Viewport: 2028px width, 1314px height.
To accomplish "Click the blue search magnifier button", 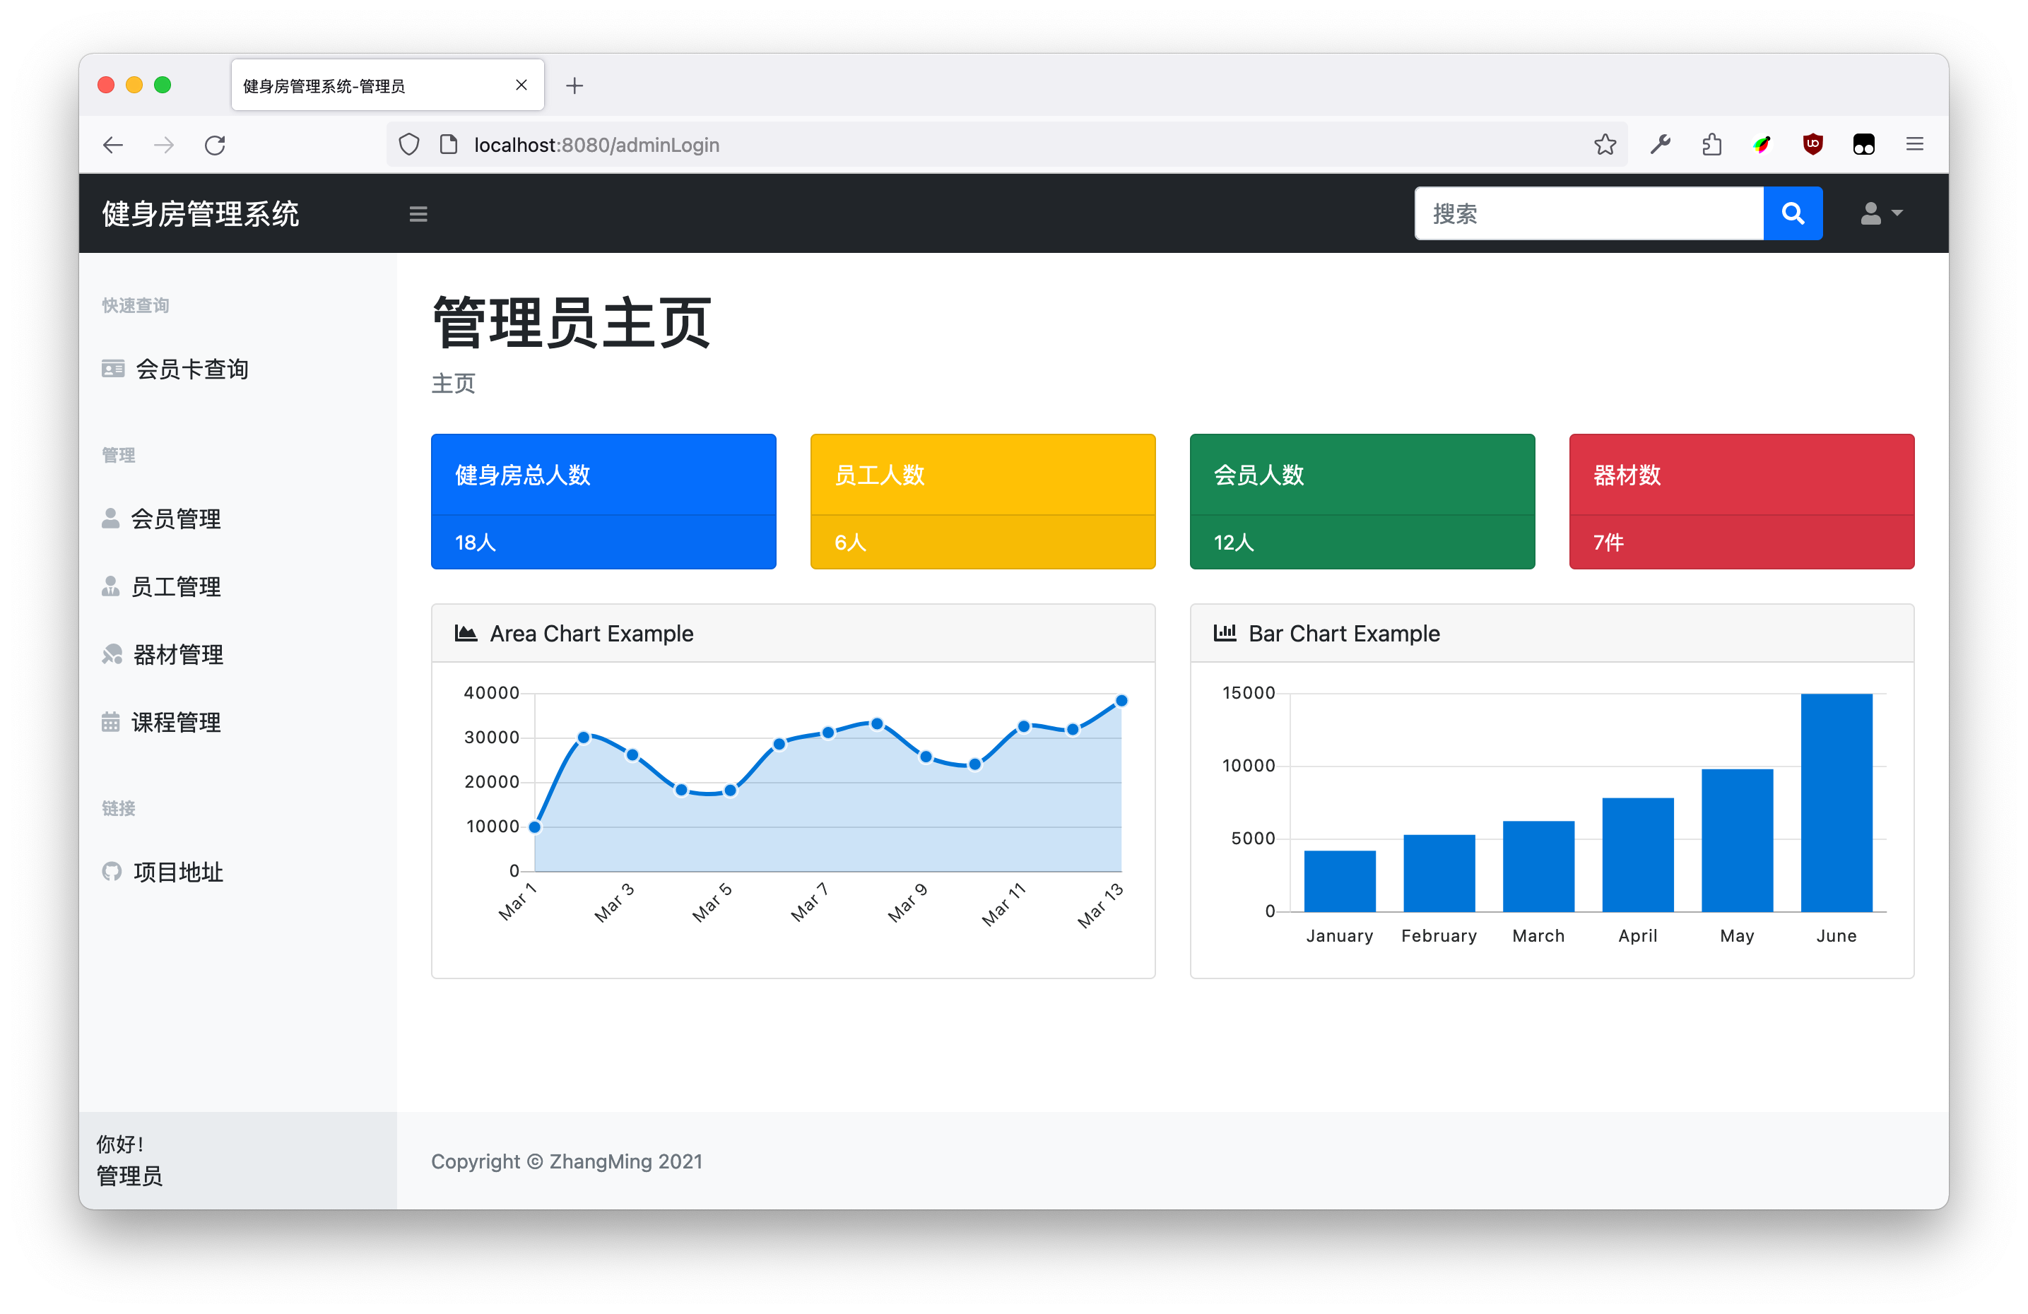I will (x=1793, y=213).
